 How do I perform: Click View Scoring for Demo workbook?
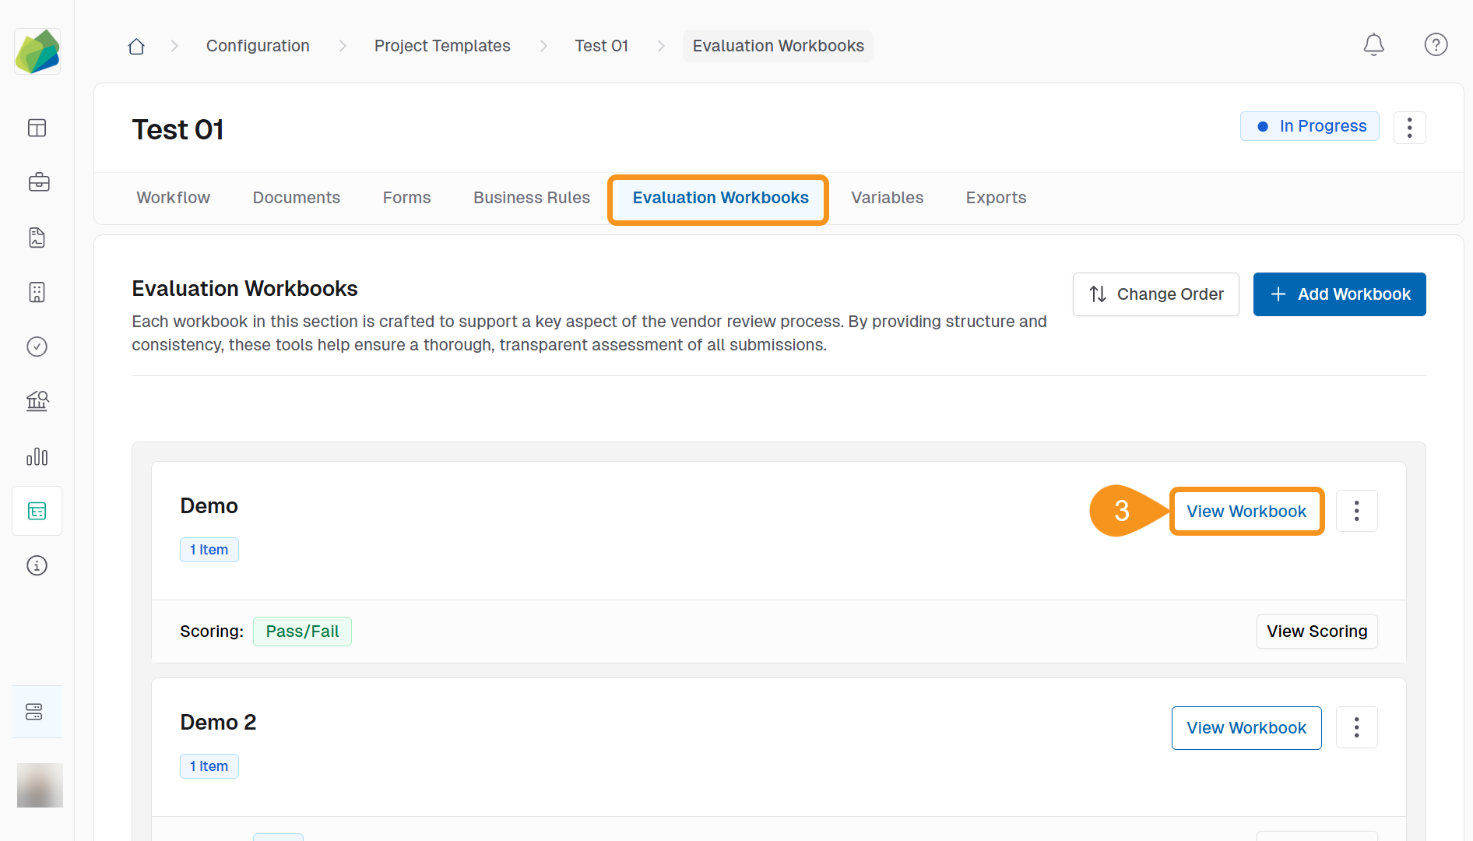1317,632
